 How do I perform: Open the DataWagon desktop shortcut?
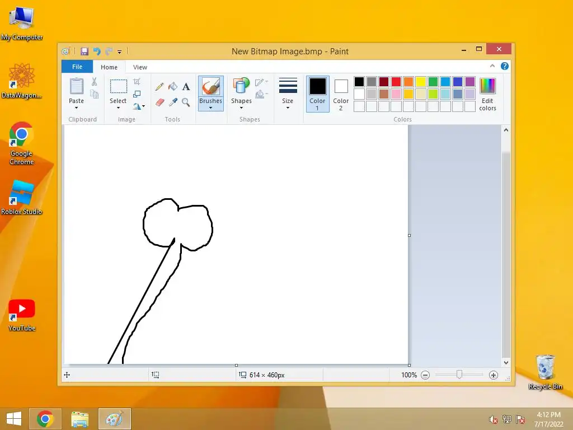[x=22, y=81]
